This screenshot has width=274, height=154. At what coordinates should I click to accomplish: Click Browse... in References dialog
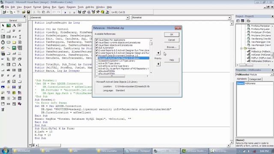[172, 47]
